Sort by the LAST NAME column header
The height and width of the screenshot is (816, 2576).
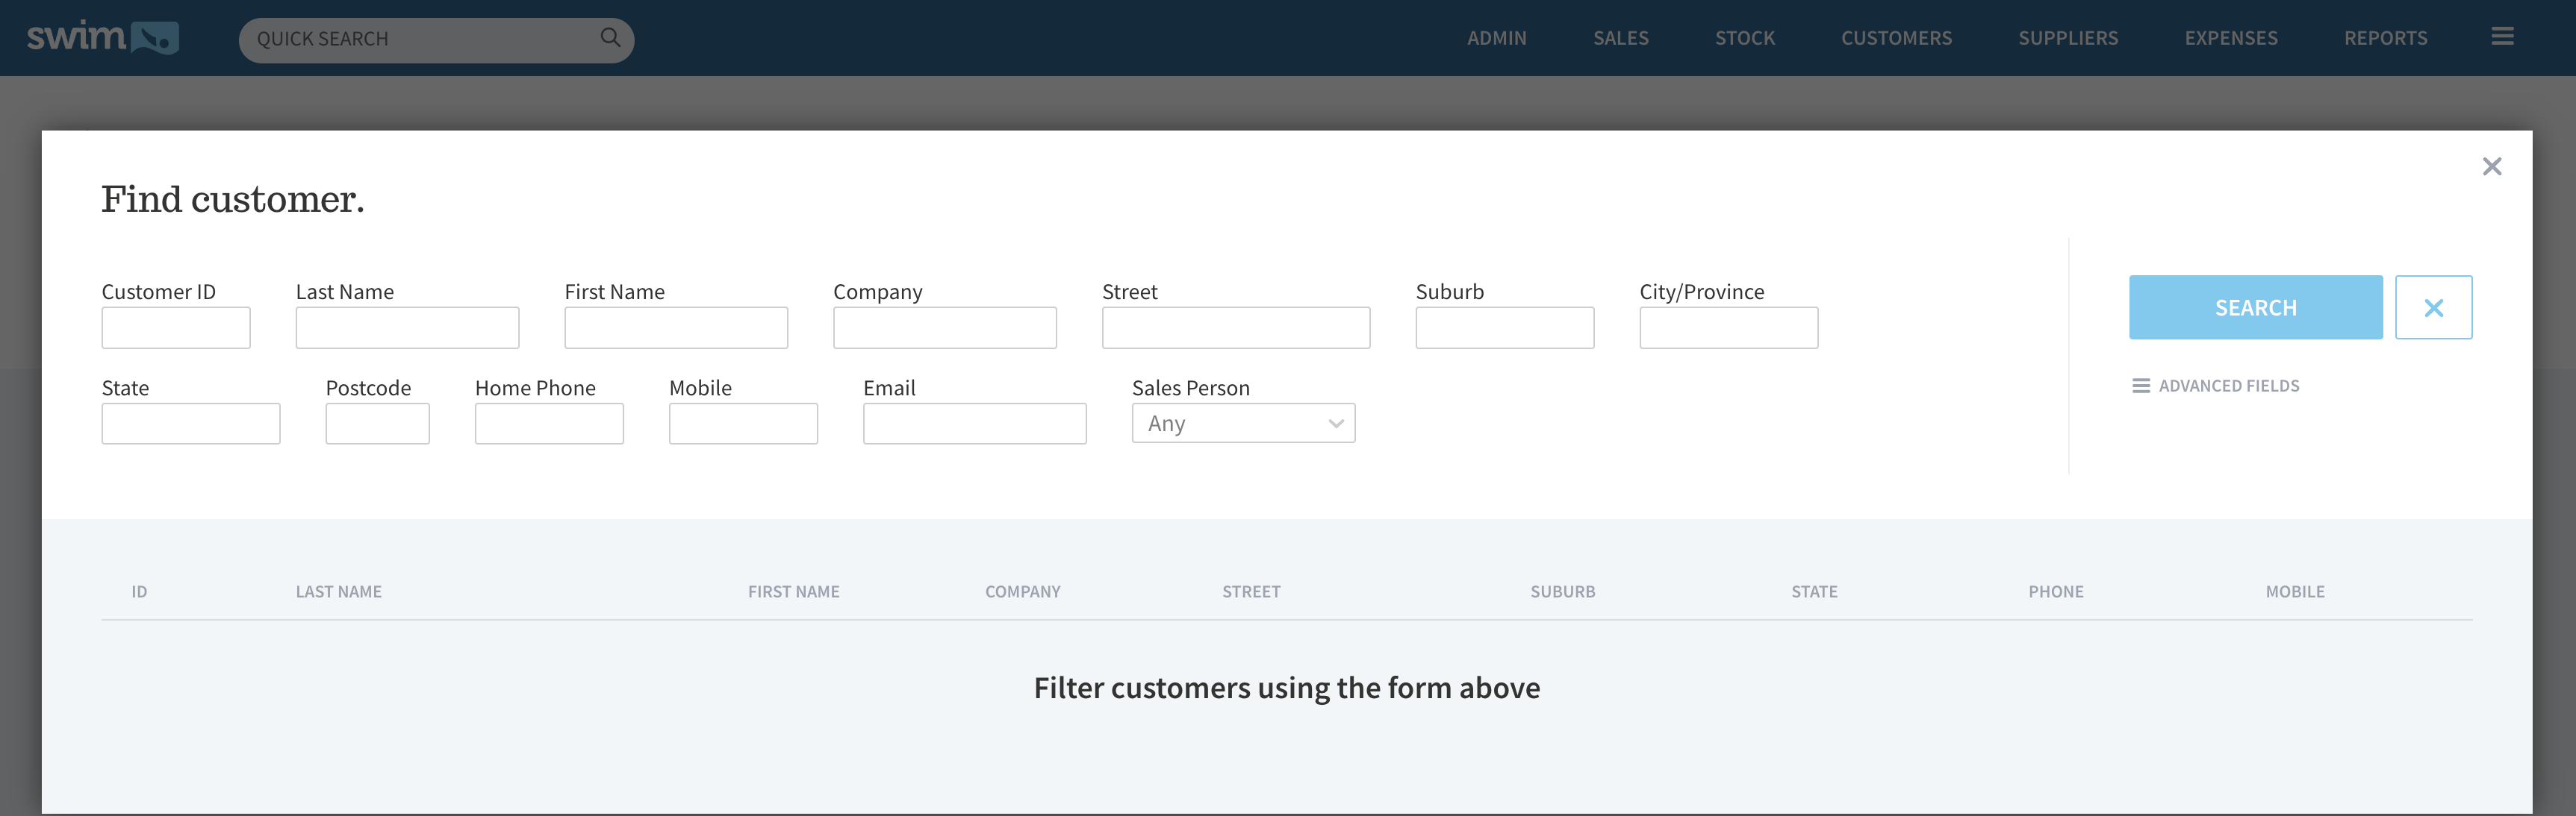tap(338, 591)
